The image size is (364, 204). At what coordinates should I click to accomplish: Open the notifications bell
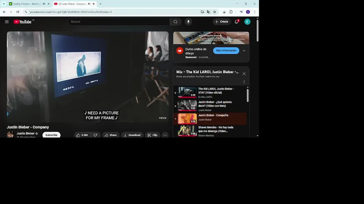click(x=236, y=22)
